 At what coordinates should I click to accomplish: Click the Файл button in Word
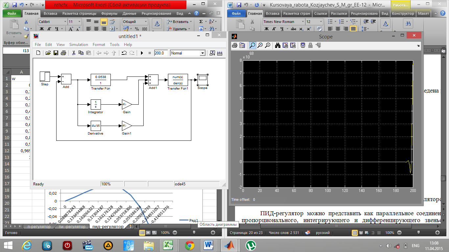(236, 13)
